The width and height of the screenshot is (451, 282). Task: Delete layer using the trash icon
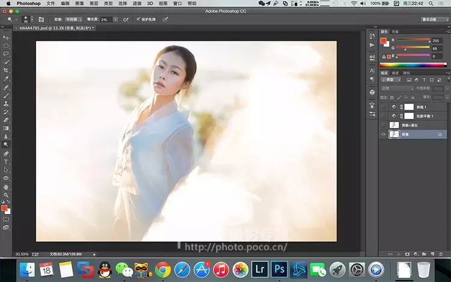pos(441,254)
